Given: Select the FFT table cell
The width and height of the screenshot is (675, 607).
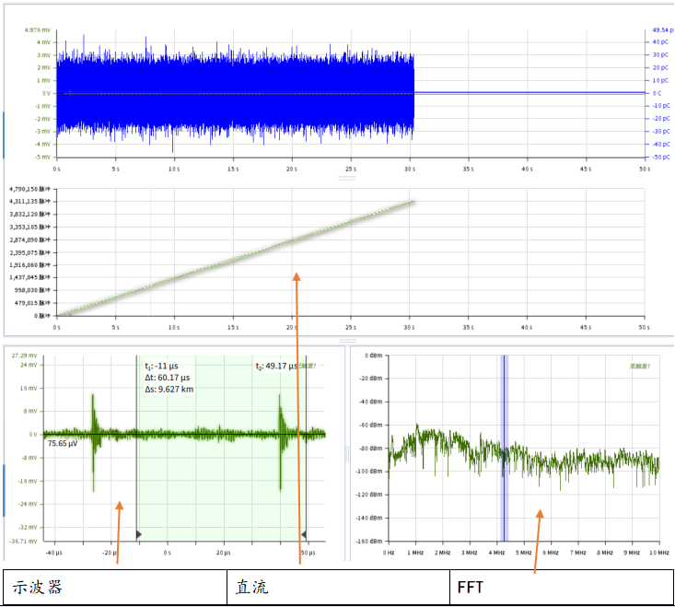Looking at the screenshot, I should [x=561, y=587].
